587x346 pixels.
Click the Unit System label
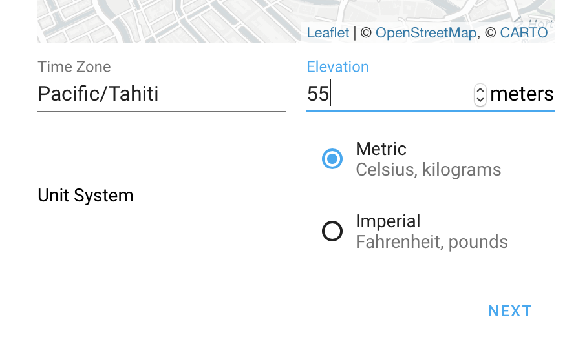coord(86,196)
